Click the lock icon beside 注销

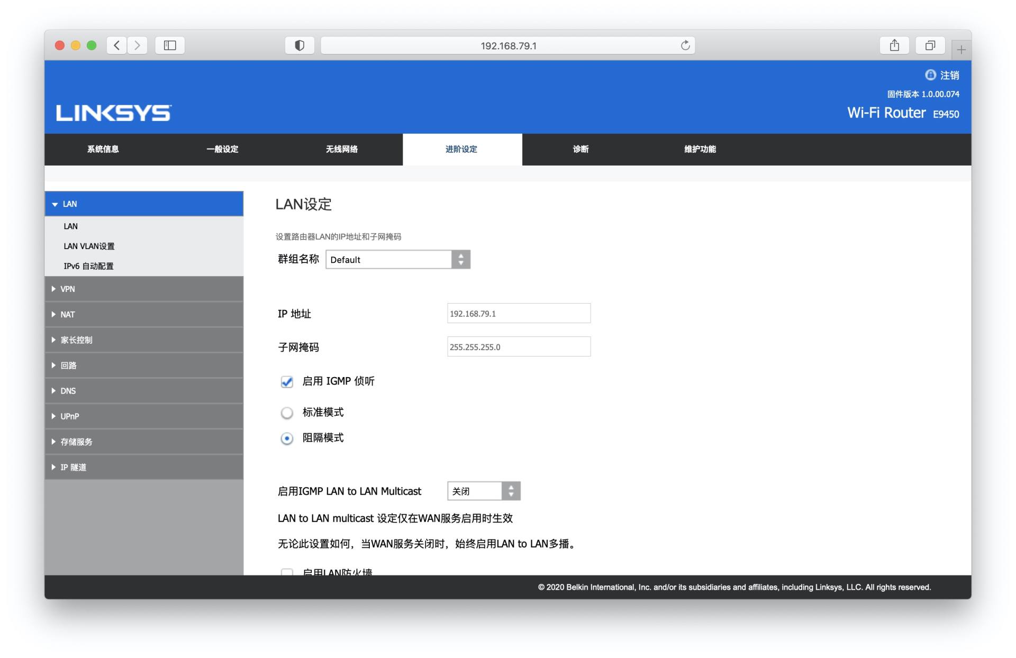pyautogui.click(x=930, y=75)
